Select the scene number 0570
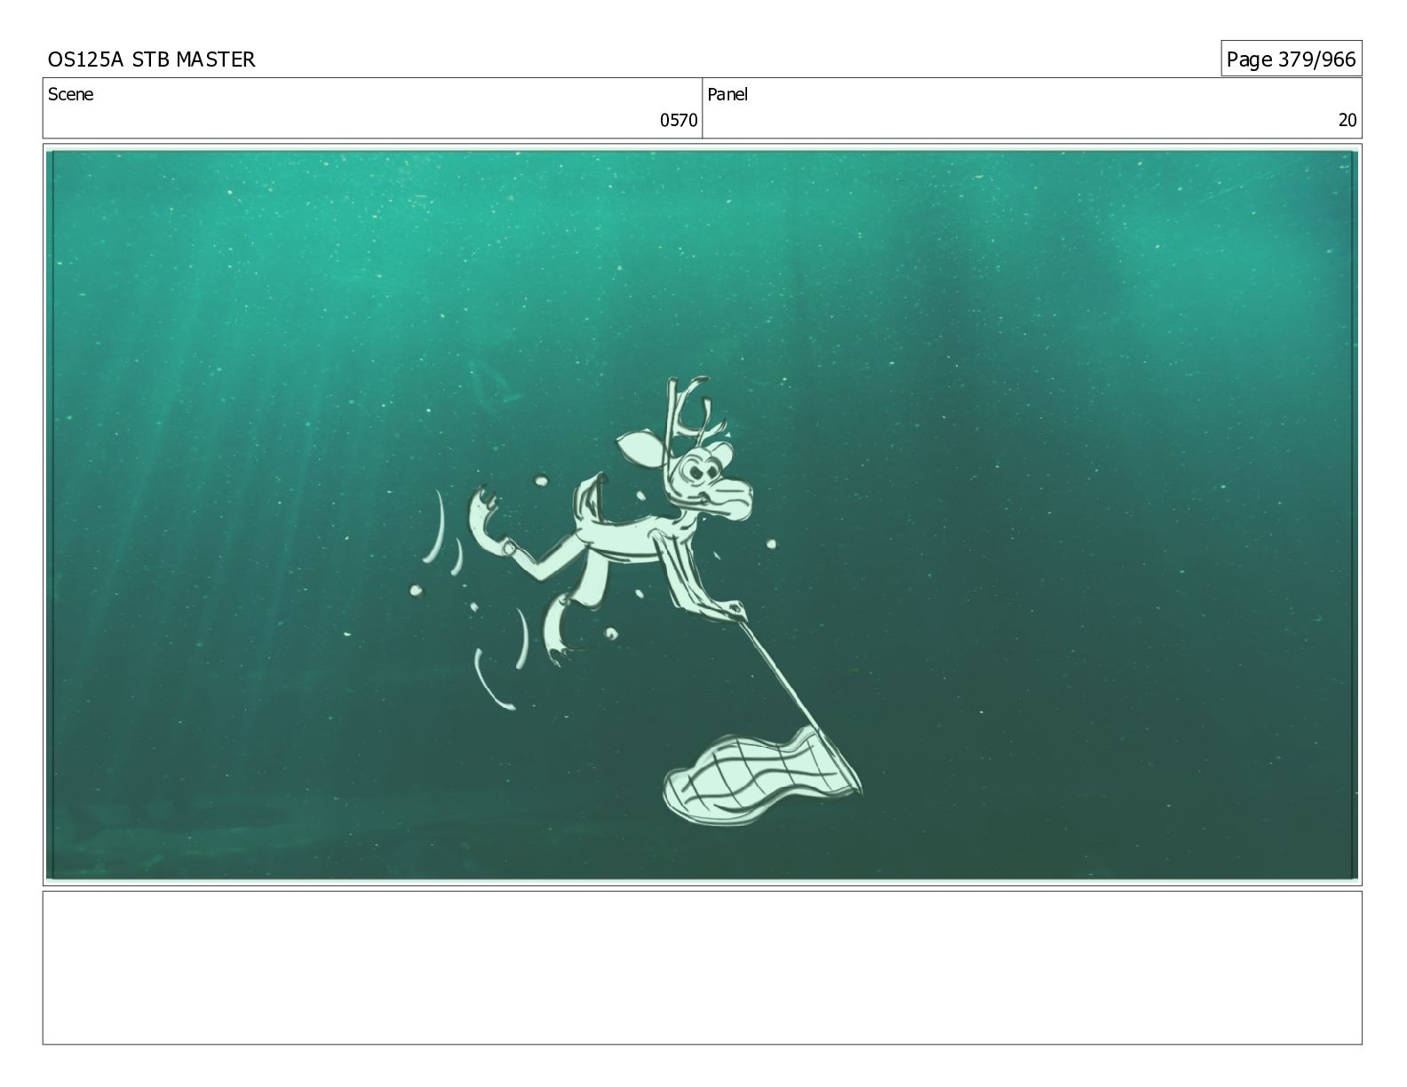1407x1087 pixels. tap(679, 121)
